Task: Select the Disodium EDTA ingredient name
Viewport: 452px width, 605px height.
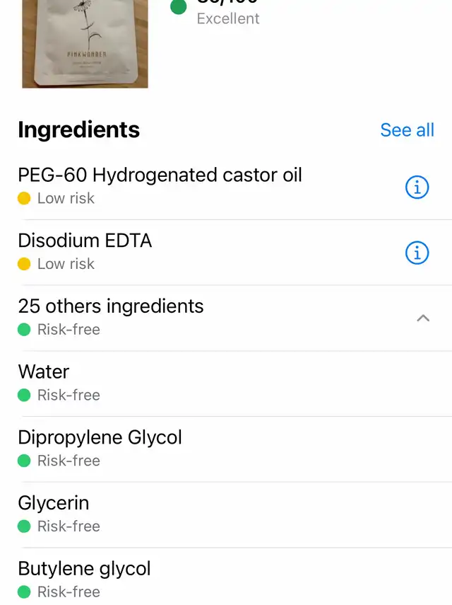Action: point(85,241)
